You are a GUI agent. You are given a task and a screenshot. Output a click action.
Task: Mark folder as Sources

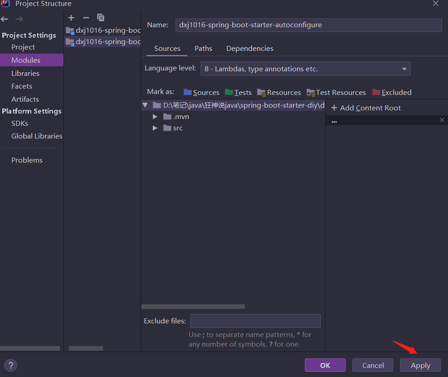click(201, 93)
